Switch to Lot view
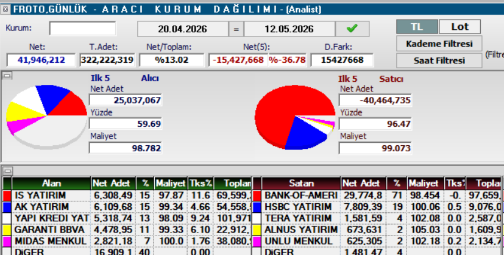Screen dimensions: 504x255 [460, 27]
